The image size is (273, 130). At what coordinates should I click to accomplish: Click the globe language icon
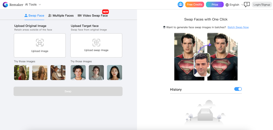pos(227,5)
